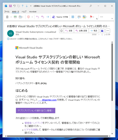The width and height of the screenshot is (118, 140).
Task: Open ribbon more commands ellipsis
Action: [101, 17]
